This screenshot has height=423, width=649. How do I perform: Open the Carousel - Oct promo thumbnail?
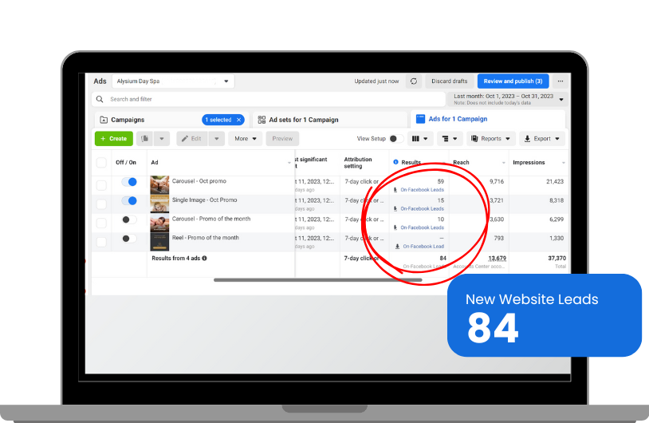pyautogui.click(x=159, y=185)
